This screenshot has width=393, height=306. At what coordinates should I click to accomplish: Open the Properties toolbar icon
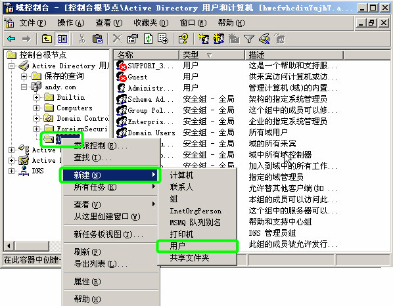(x=133, y=39)
